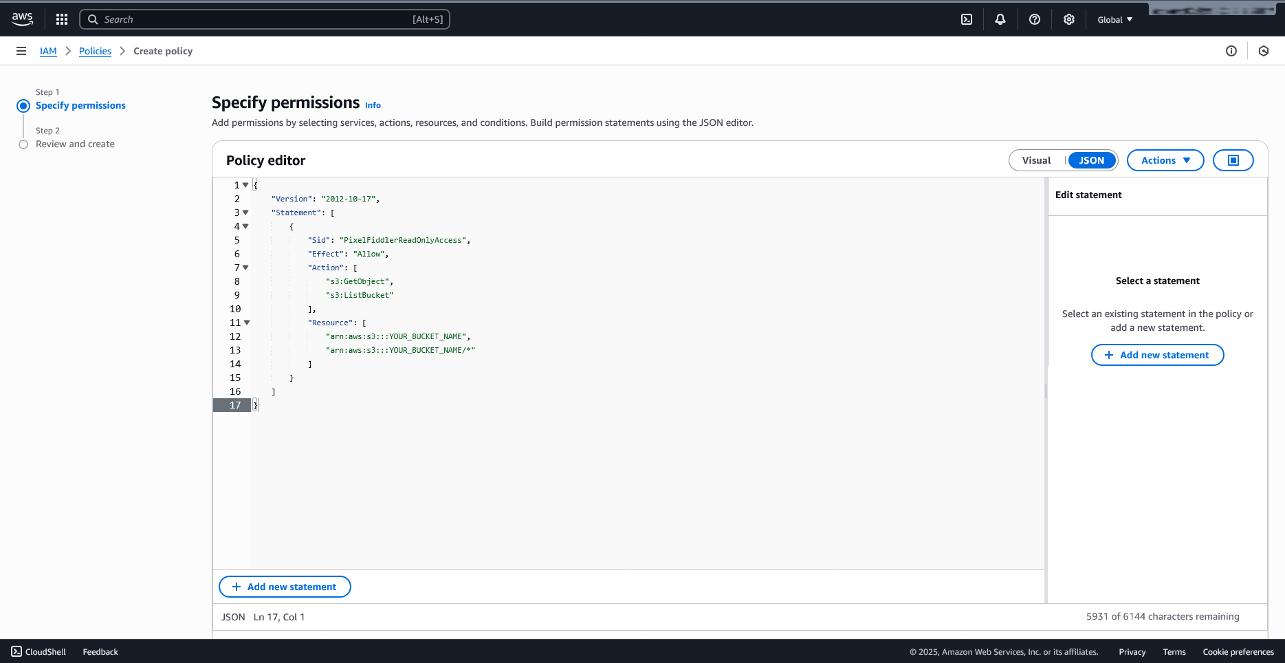Toggle the editor side panel icon button

pyautogui.click(x=1233, y=160)
